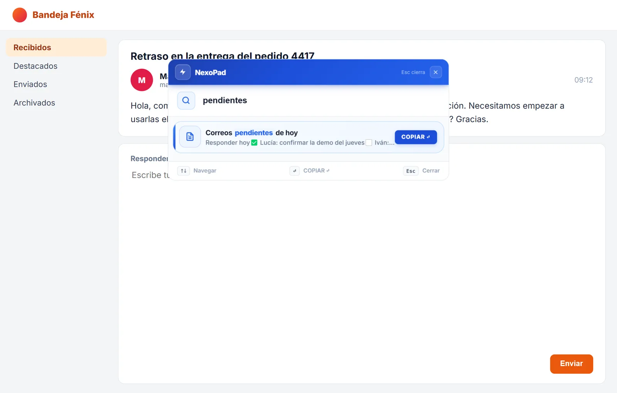Click the Responder hoy snippet text
This screenshot has height=393, width=617.
[x=228, y=143]
